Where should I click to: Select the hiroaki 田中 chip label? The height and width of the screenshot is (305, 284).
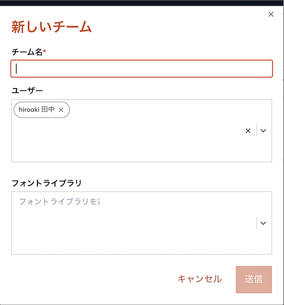point(37,110)
